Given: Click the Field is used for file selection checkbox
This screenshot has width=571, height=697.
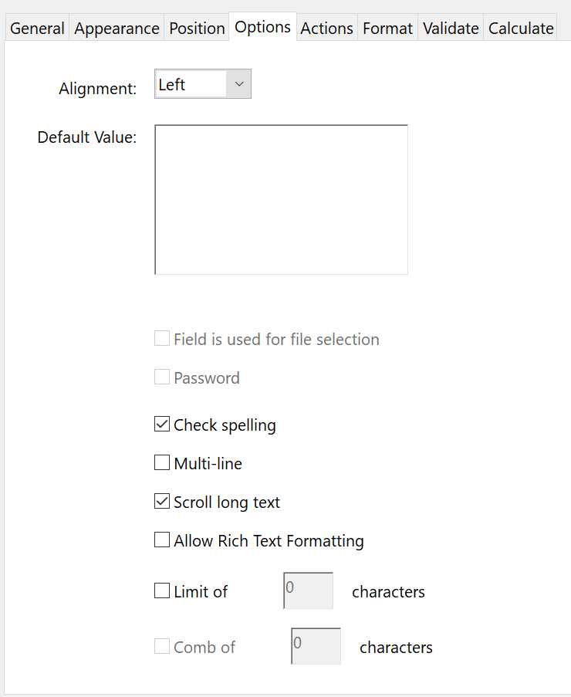Looking at the screenshot, I should pyautogui.click(x=162, y=338).
